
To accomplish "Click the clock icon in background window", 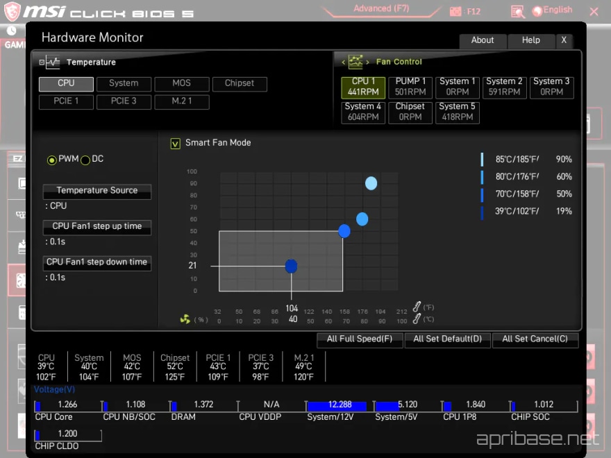I will 11,31.
